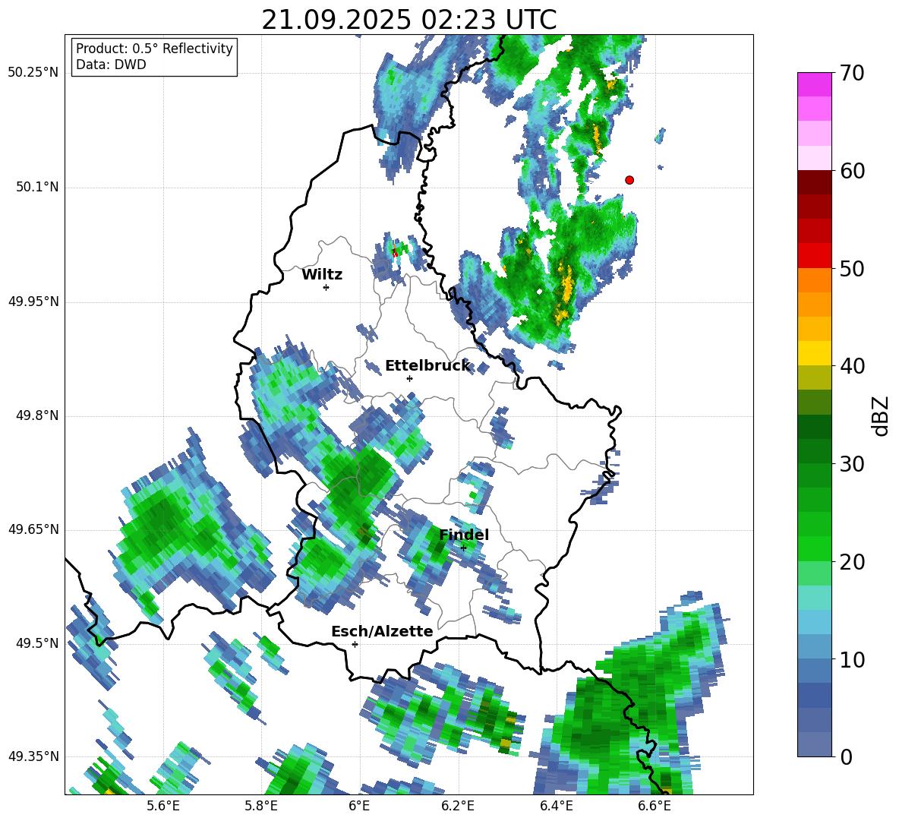
Task: Click the 6°E longitude label
Action: point(359,806)
